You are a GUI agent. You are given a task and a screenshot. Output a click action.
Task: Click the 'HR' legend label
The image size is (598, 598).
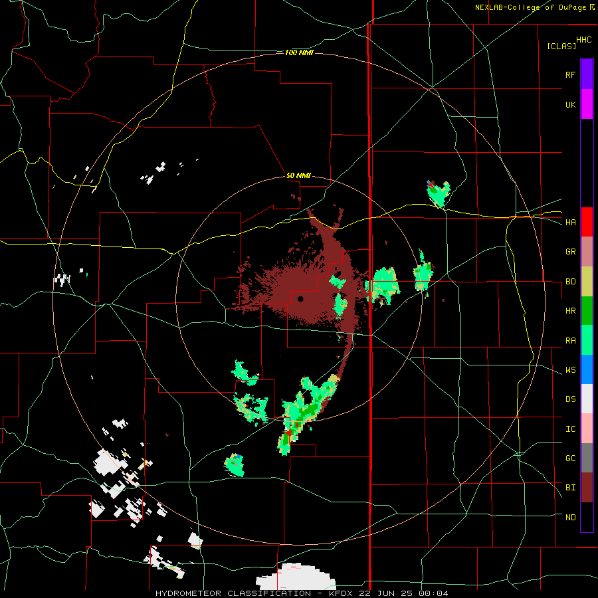pyautogui.click(x=570, y=311)
